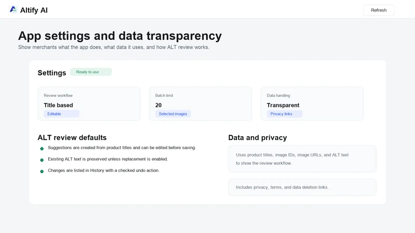Click the batch limit value 20
Image resolution: width=415 pixels, height=233 pixels.
tap(158, 105)
